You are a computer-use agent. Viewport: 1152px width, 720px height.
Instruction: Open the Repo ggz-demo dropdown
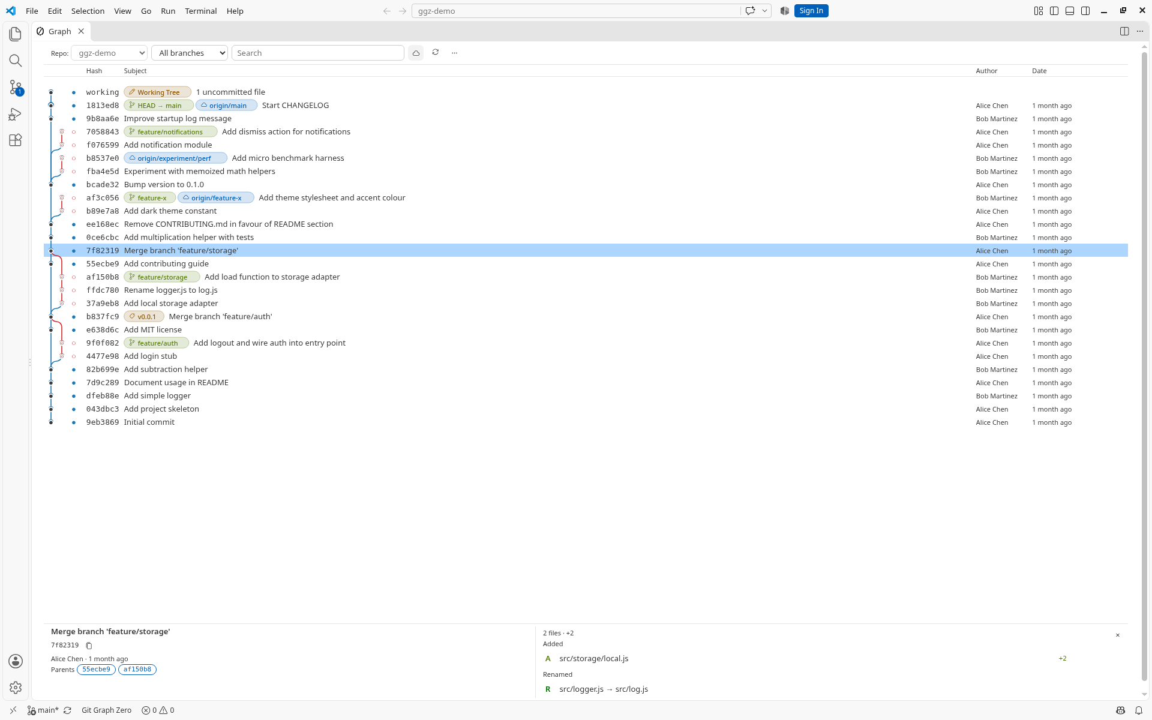109,53
